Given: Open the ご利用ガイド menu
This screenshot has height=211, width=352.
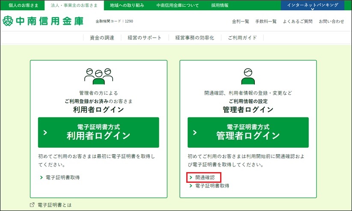Looking at the screenshot, I should click(242, 38).
